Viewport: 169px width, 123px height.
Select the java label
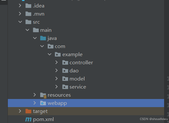tap(52, 39)
